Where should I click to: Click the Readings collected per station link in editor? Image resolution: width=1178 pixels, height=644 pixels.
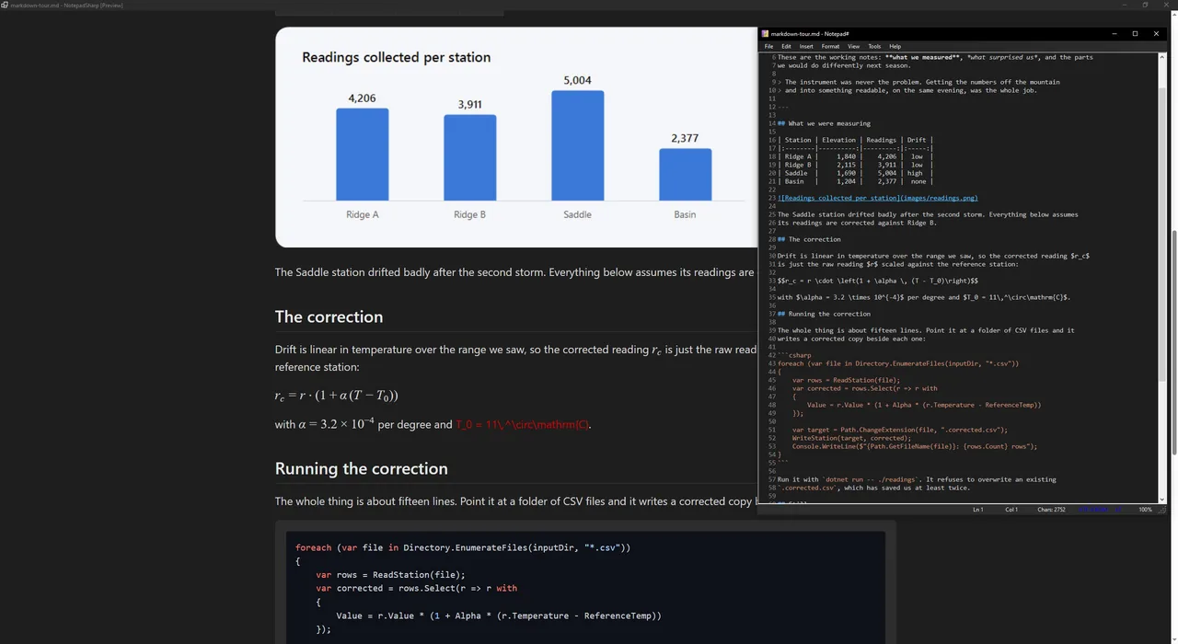pyautogui.click(x=877, y=198)
